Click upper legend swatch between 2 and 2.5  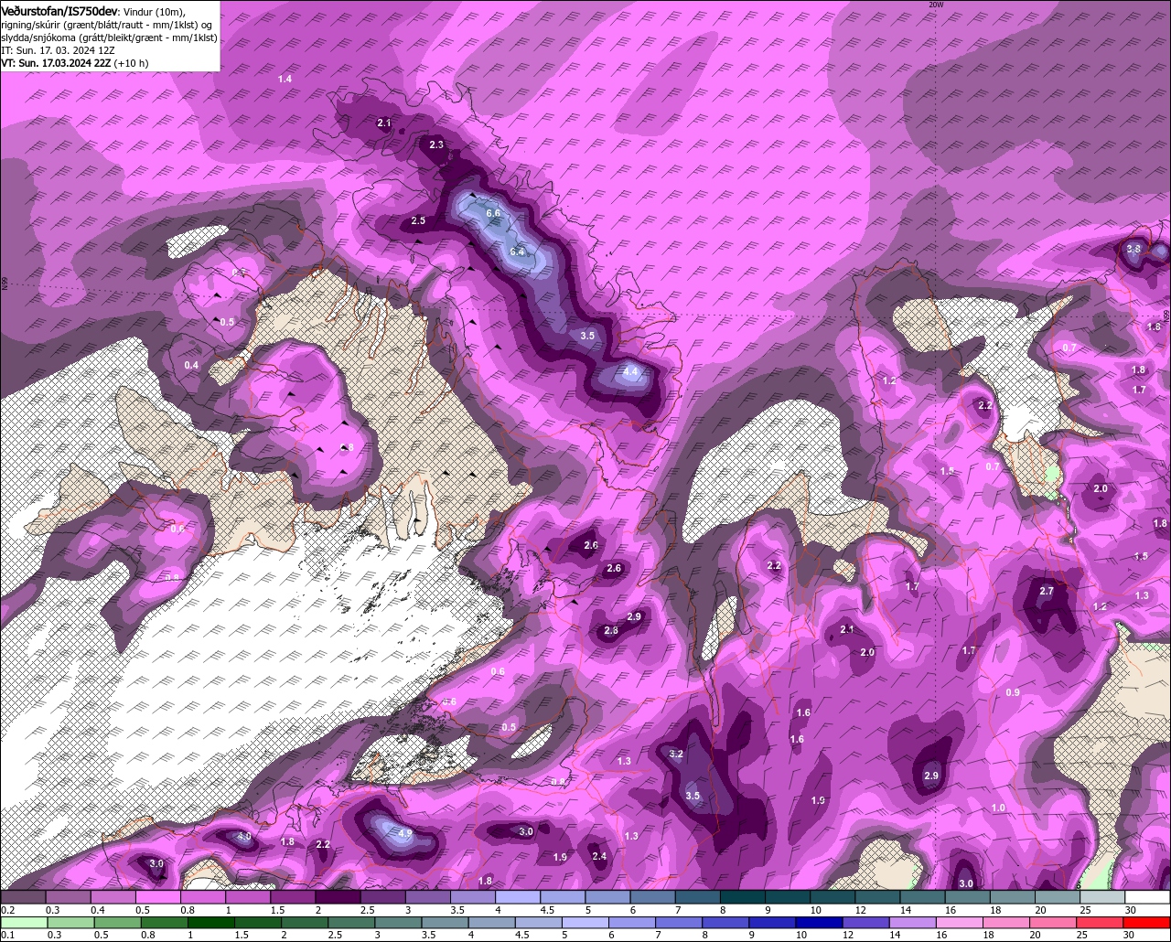point(338,897)
